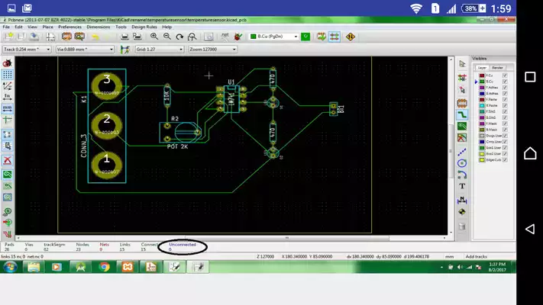Select the Add tracks tool
Viewport: 543px width, 305px height.
click(x=462, y=114)
